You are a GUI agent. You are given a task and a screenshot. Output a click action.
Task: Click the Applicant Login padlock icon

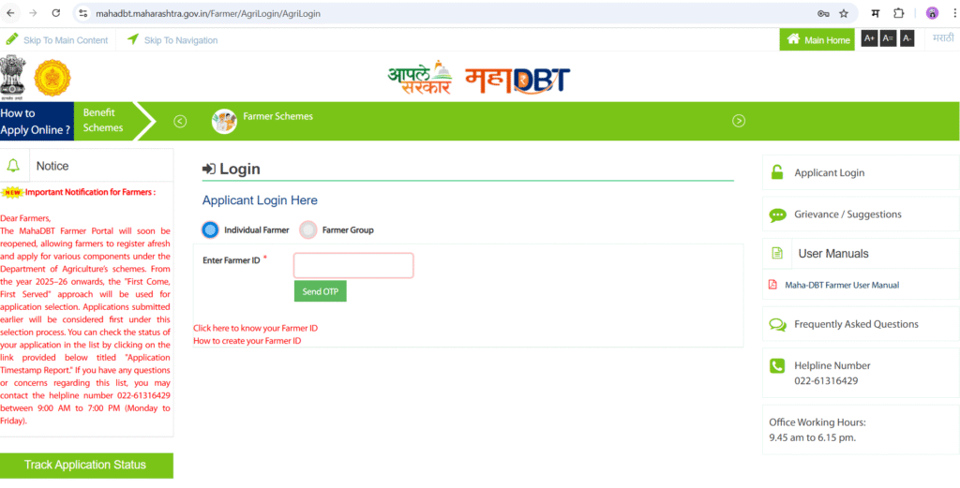click(777, 172)
